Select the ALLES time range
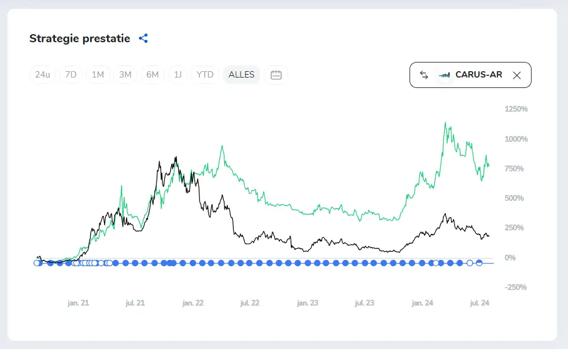The width and height of the screenshot is (568, 349). click(x=241, y=75)
